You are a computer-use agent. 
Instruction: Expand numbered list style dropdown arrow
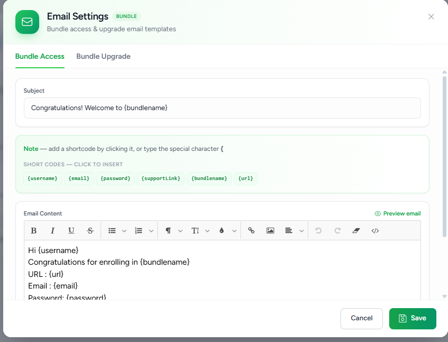click(x=151, y=231)
